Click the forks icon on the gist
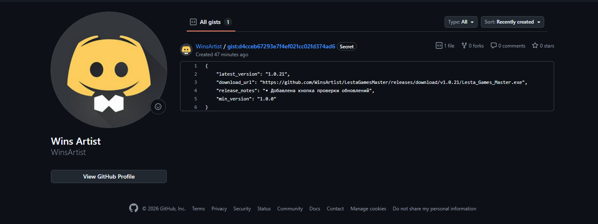The width and height of the screenshot is (598, 224). pos(464,46)
